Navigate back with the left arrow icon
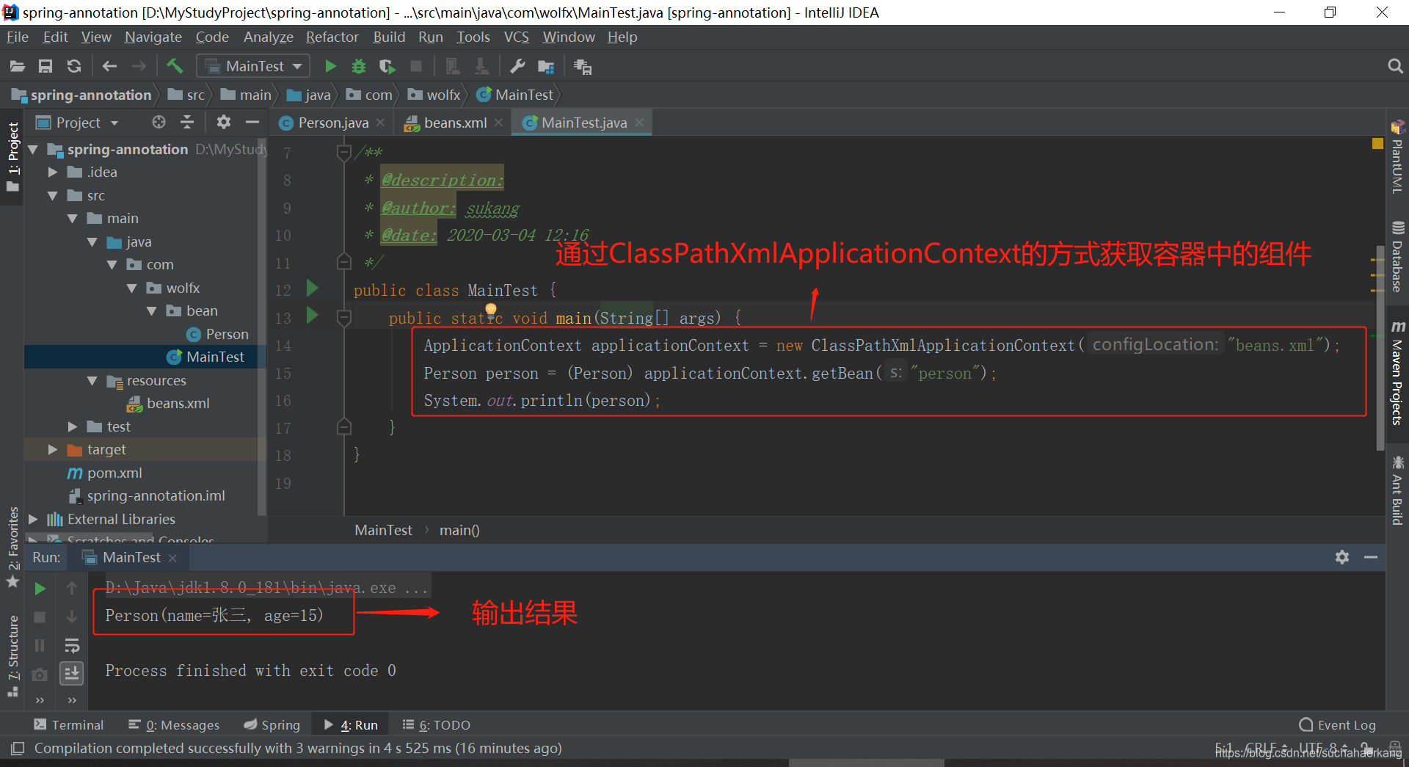 point(109,67)
